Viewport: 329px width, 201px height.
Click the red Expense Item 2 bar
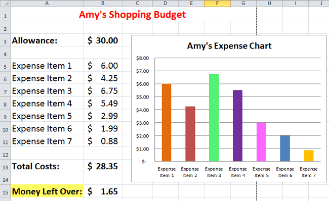[x=190, y=134]
